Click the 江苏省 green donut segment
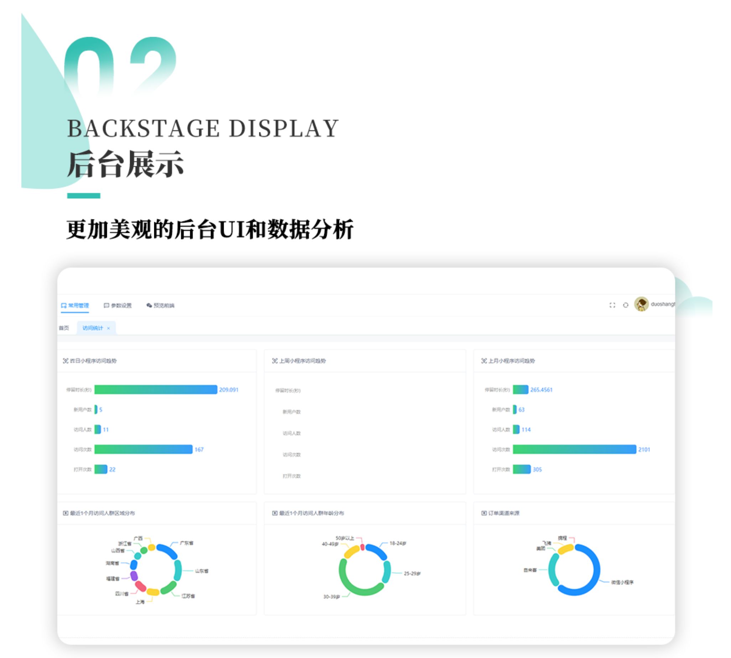Viewport: 731px width, 658px height. [168, 588]
